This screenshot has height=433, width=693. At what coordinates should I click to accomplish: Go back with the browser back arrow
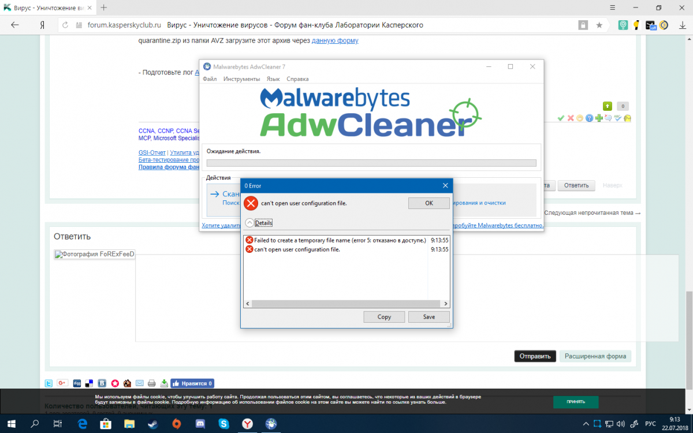(15, 25)
